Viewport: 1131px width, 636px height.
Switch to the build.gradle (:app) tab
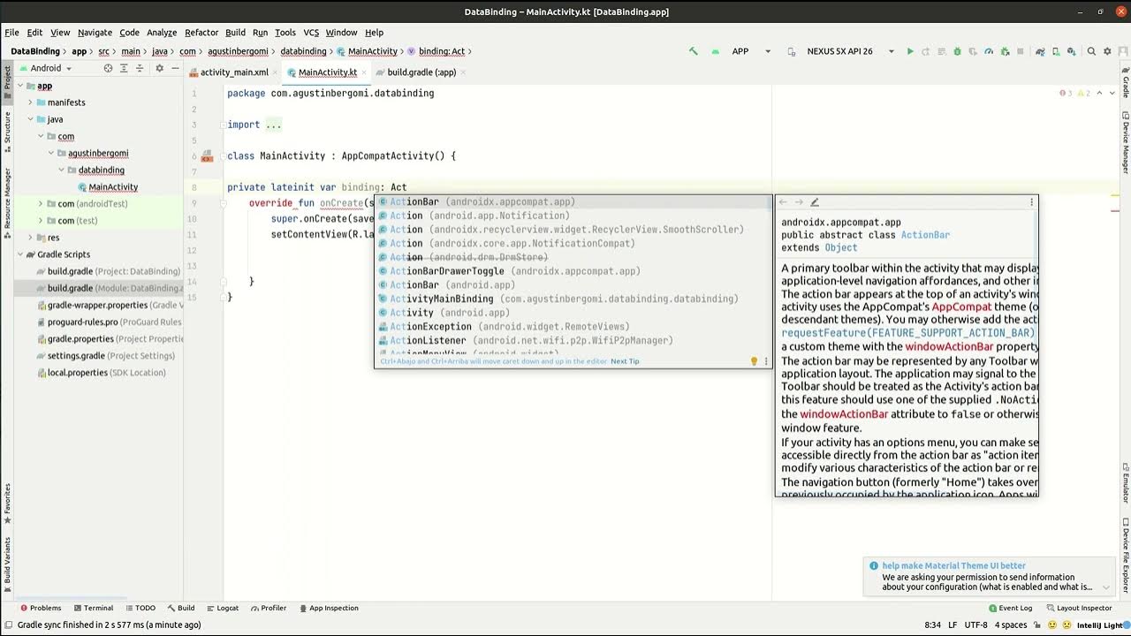(421, 72)
